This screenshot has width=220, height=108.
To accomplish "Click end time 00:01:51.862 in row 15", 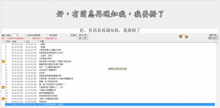I will pos(31,85).
